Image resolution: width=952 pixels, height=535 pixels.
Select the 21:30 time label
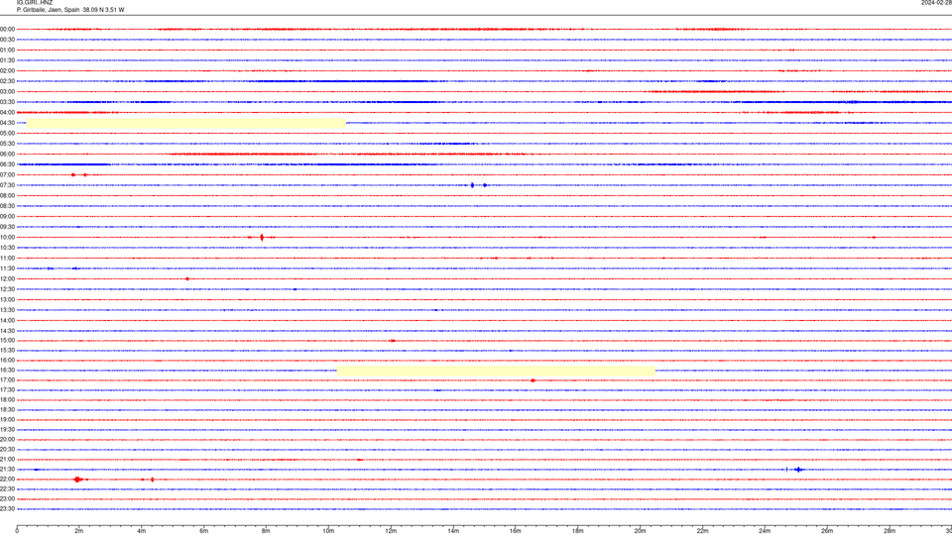click(x=7, y=470)
